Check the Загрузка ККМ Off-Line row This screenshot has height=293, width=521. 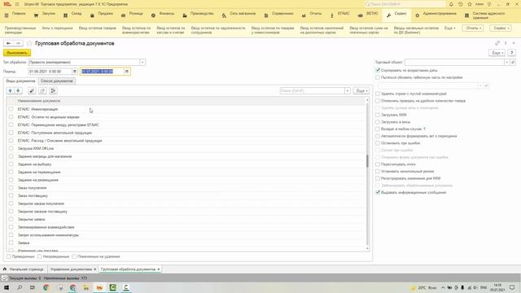pos(11,148)
